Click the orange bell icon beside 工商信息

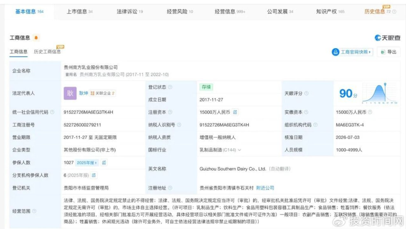(36, 38)
